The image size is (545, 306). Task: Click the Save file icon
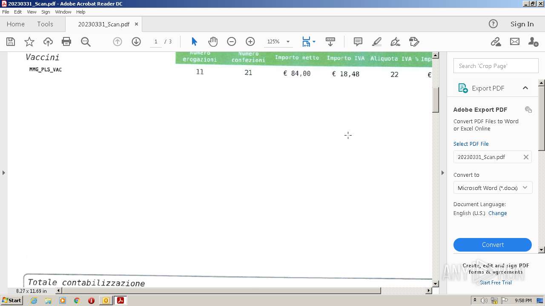tap(11, 42)
